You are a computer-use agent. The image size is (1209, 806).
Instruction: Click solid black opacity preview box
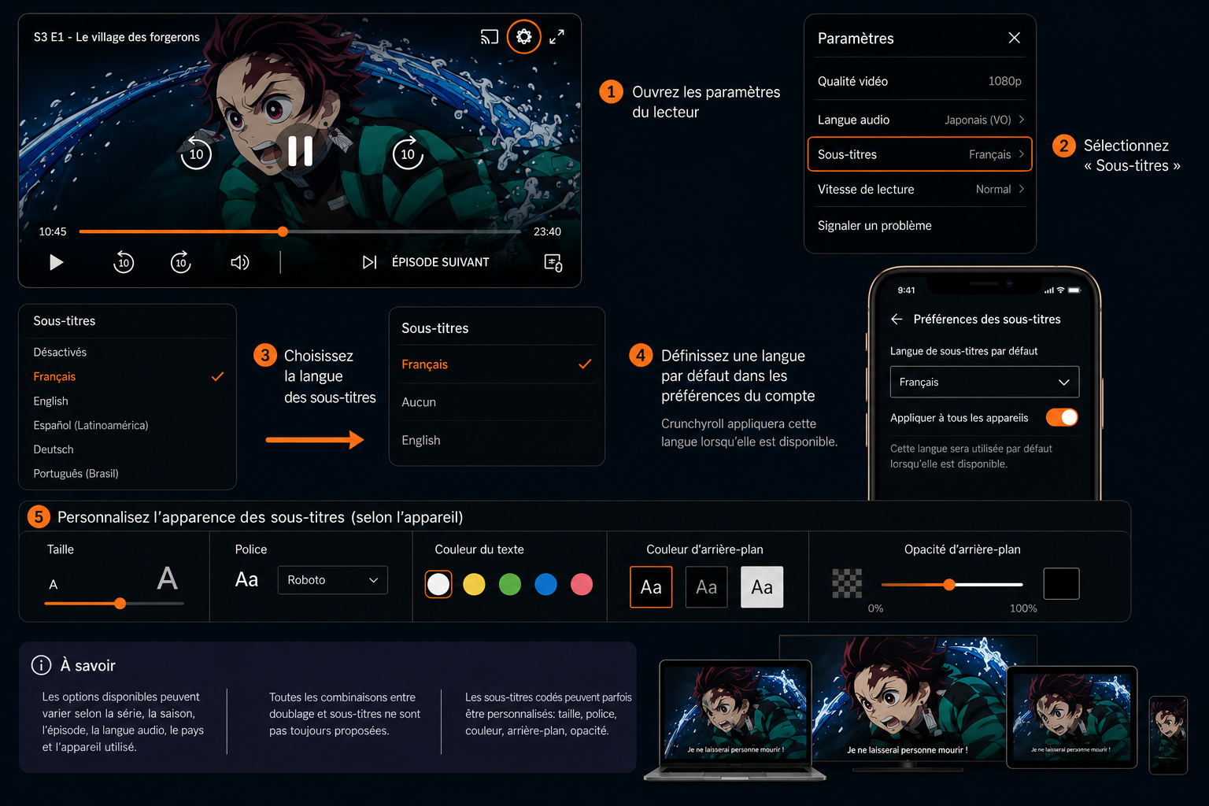[1061, 583]
